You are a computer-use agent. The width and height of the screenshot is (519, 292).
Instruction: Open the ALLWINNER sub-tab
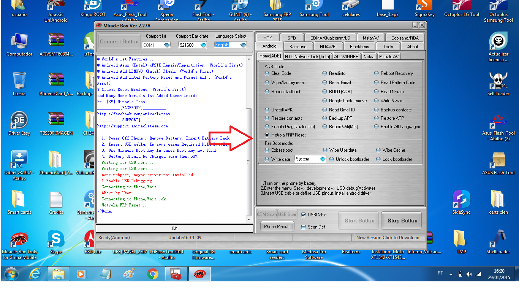346,56
